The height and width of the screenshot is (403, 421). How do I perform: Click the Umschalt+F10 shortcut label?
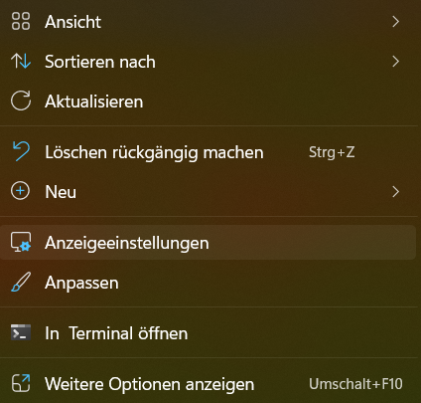355,384
